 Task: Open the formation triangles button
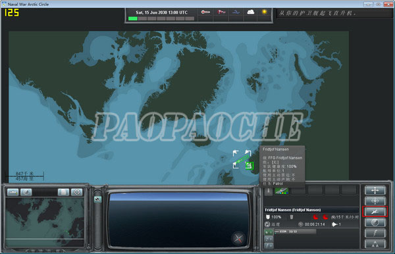pos(375,243)
